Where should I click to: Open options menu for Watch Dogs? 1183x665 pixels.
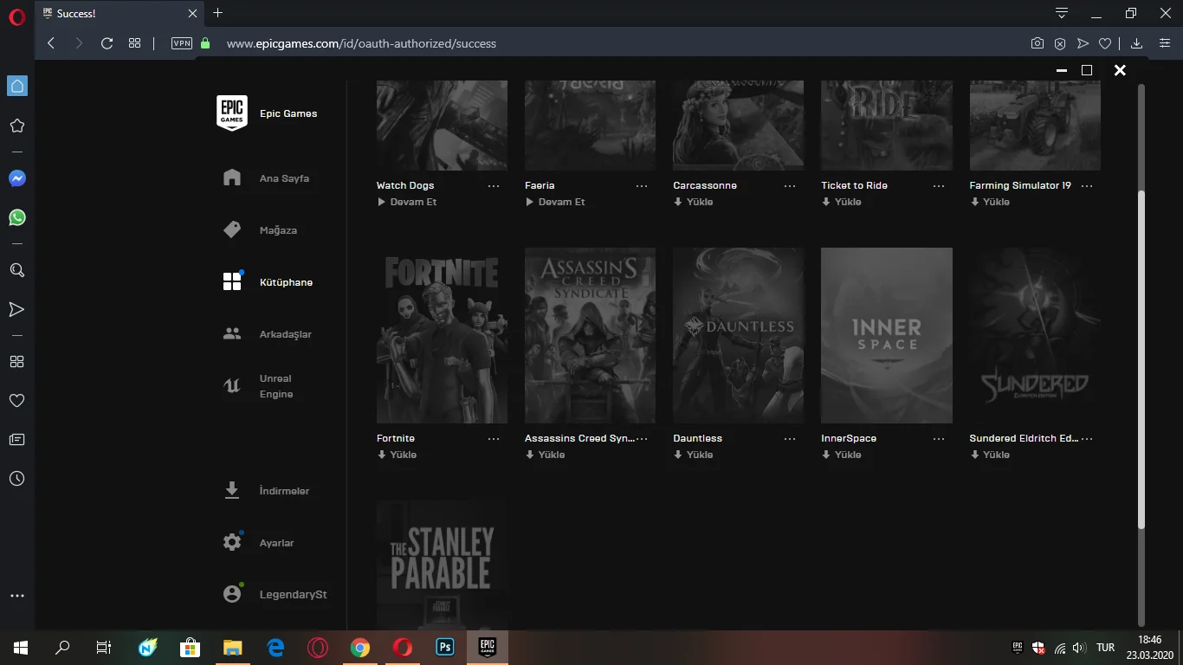pyautogui.click(x=494, y=186)
